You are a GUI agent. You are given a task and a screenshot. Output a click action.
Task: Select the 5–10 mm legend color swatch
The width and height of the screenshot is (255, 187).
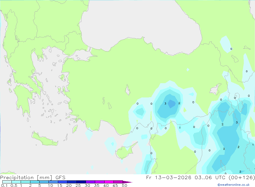(x=44, y=182)
